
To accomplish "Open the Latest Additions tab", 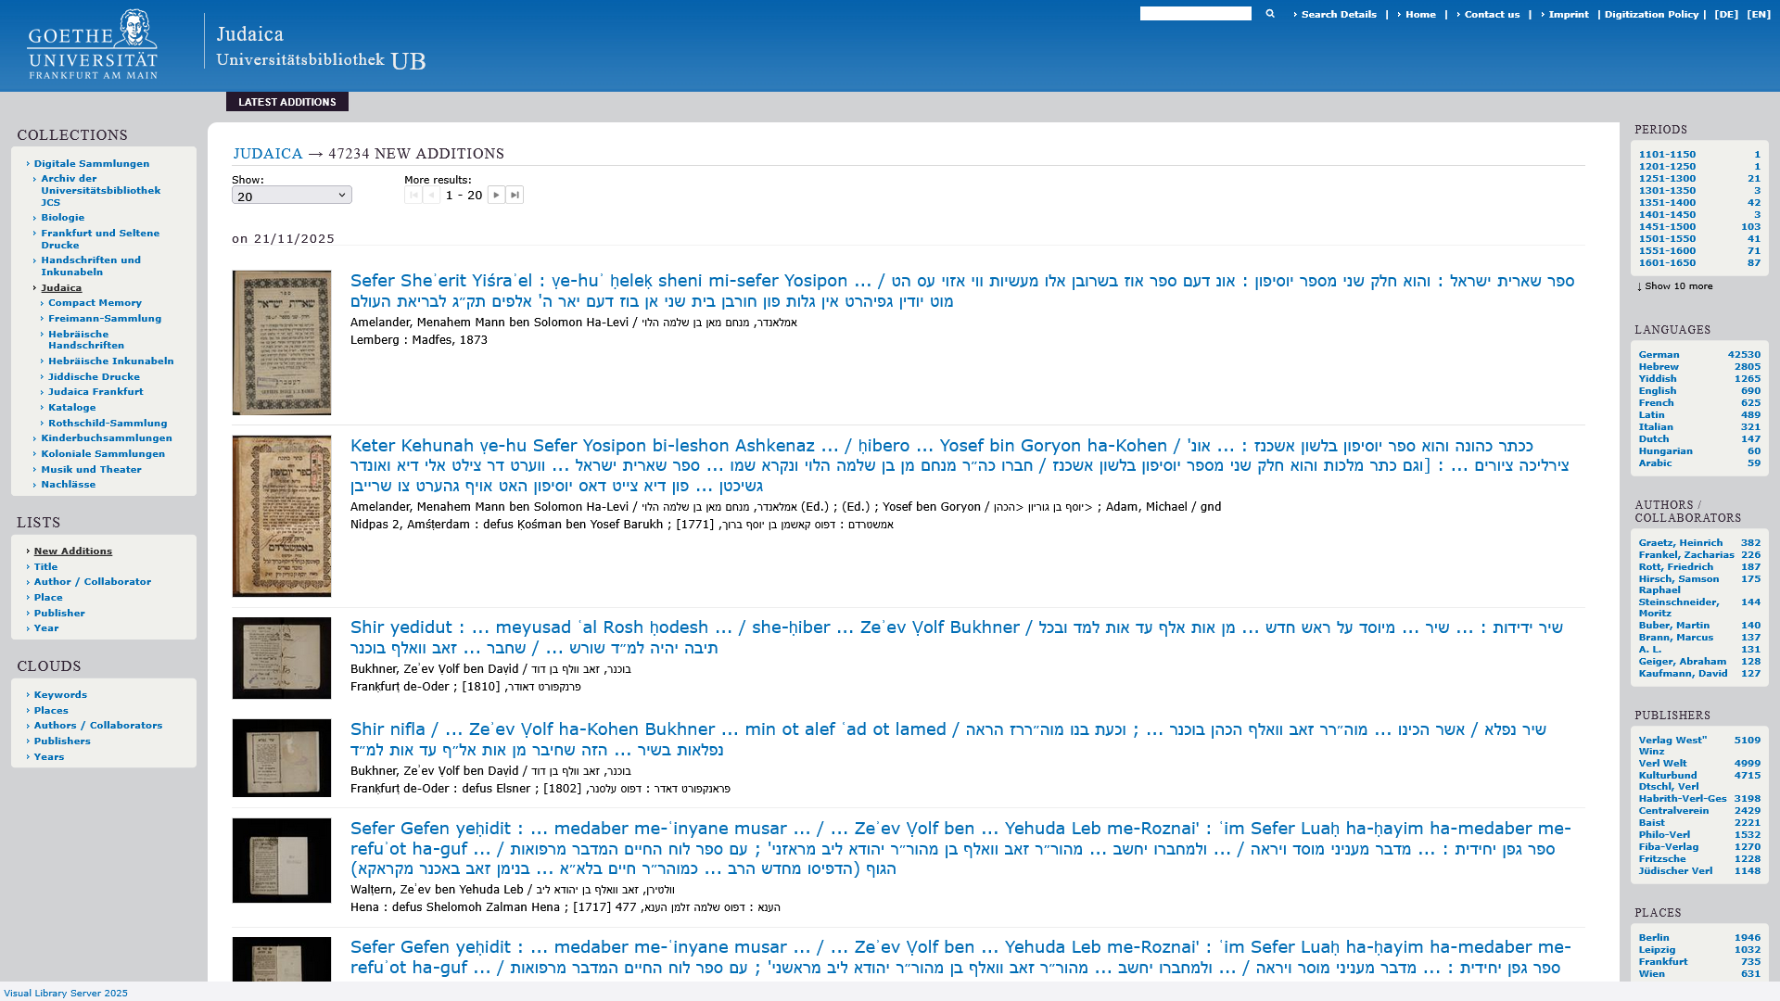I will (x=286, y=102).
